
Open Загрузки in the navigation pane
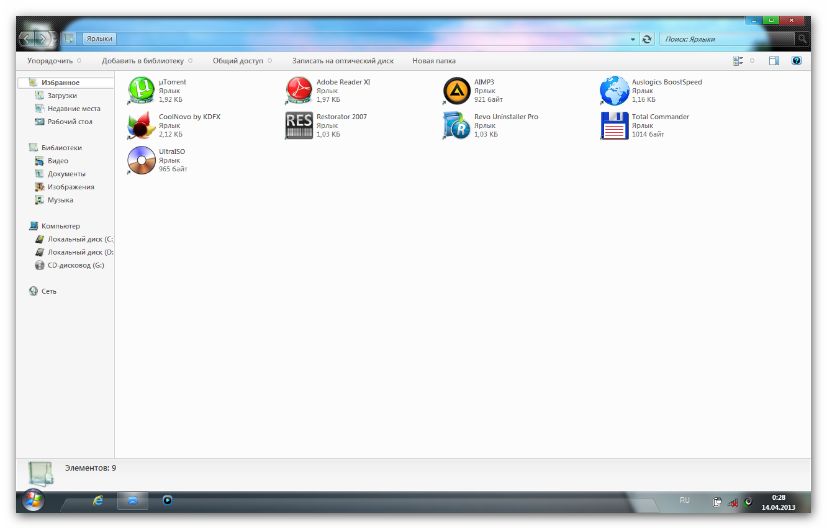coord(62,96)
